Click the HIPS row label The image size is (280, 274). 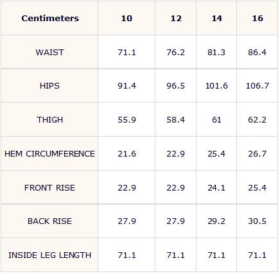click(x=49, y=86)
